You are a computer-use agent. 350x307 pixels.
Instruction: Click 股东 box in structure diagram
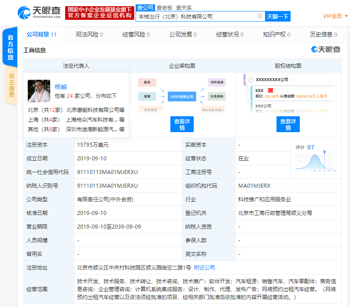[147, 82]
